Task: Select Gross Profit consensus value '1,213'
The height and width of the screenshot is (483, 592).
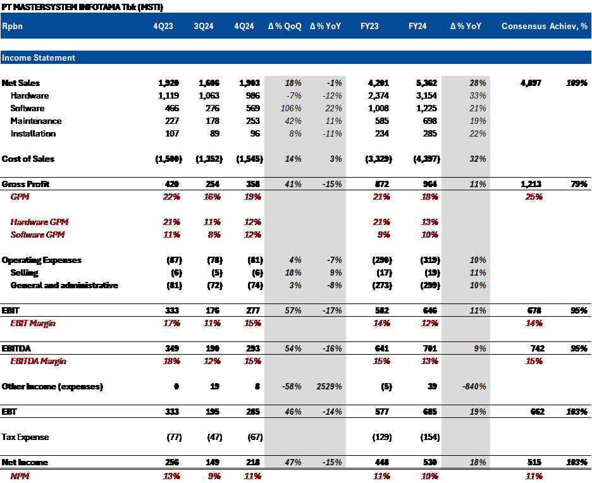Action: [x=531, y=184]
